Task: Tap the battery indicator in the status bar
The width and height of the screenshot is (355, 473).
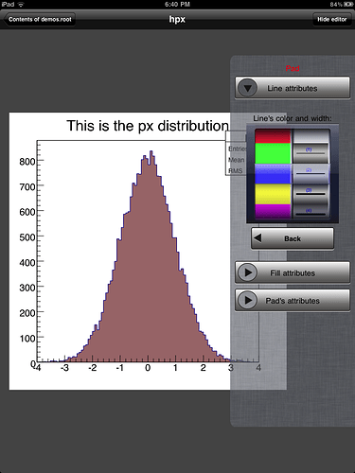Action: (x=348, y=4)
